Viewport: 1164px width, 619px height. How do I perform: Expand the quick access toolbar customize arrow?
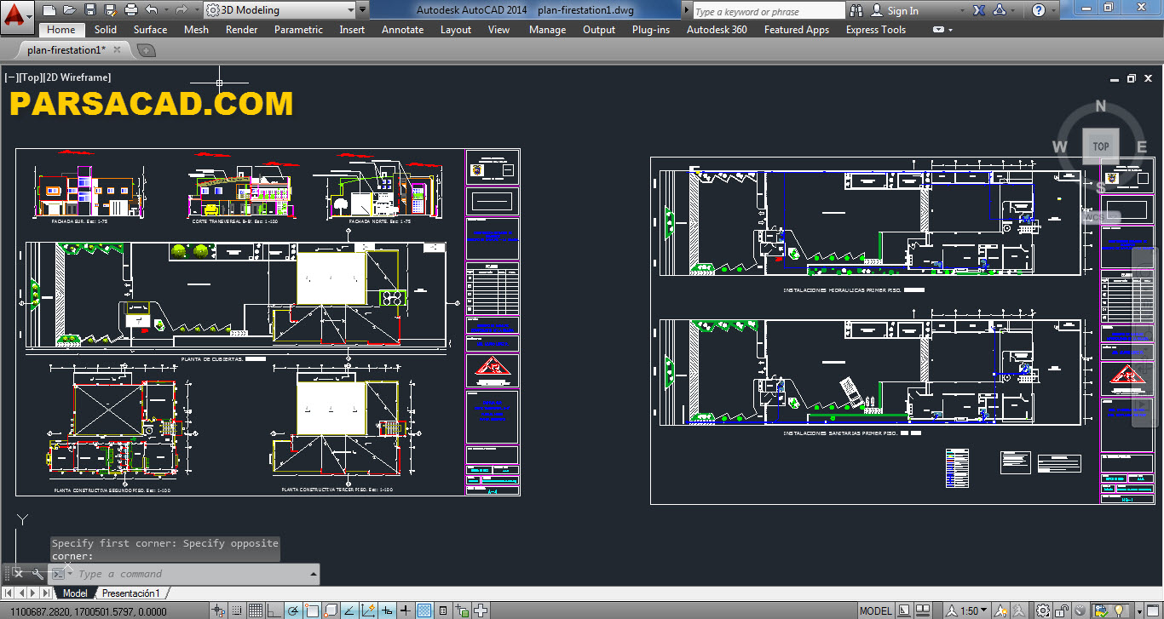363,10
